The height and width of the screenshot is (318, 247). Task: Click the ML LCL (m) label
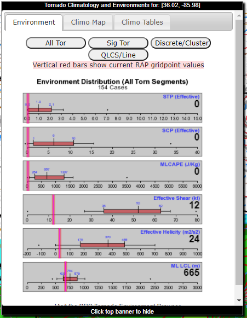185,266
